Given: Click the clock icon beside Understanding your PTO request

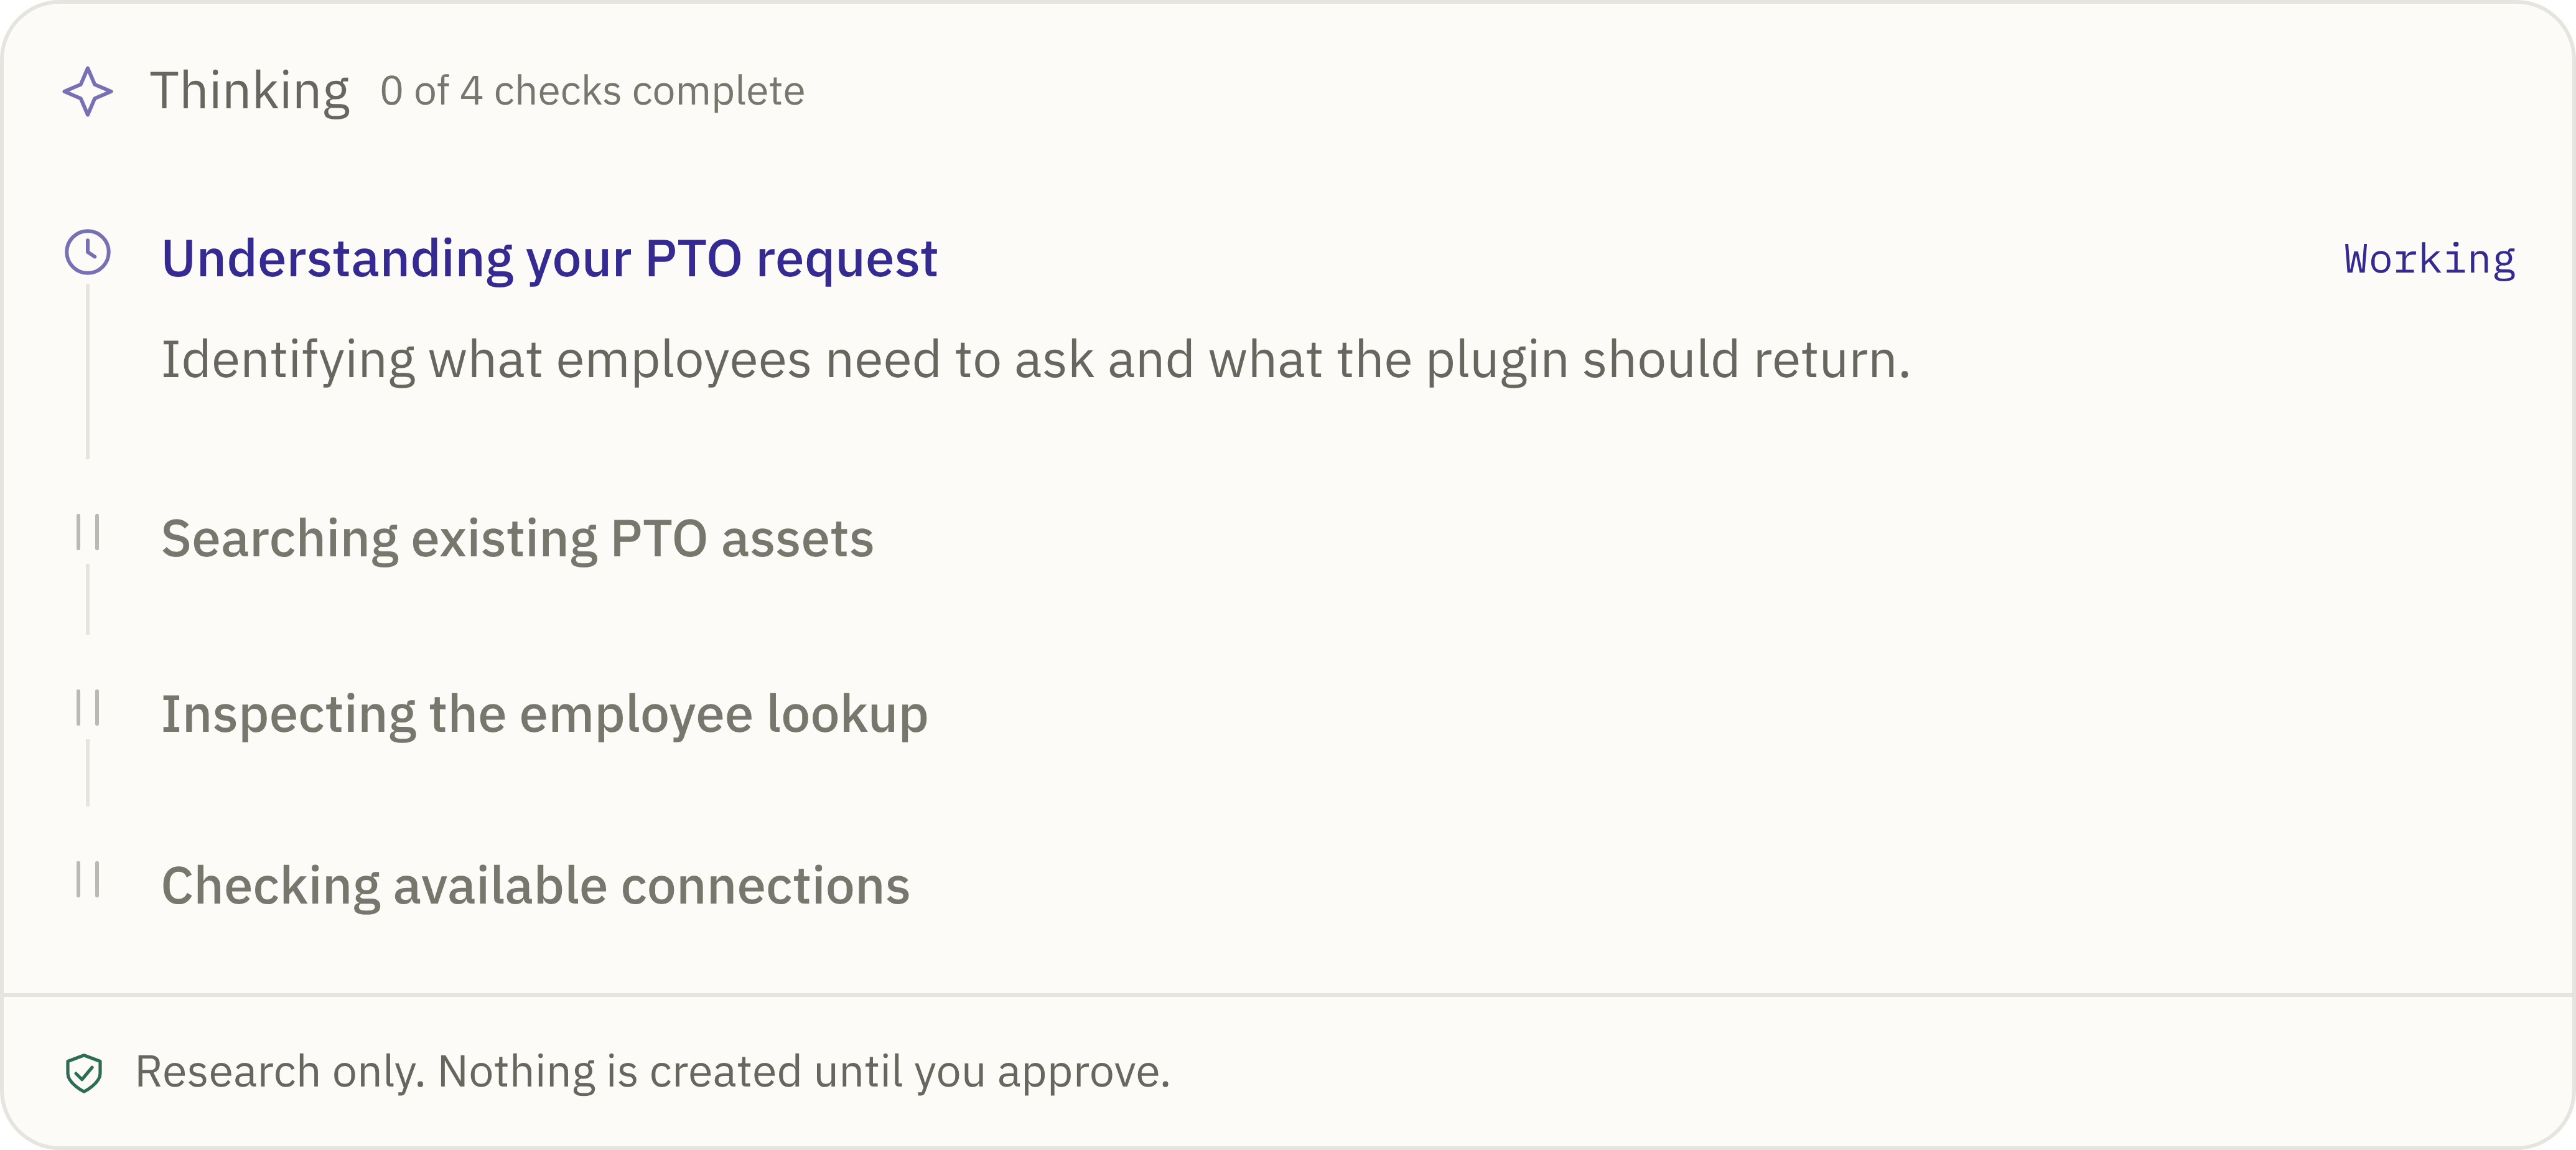Looking at the screenshot, I should (x=88, y=253).
